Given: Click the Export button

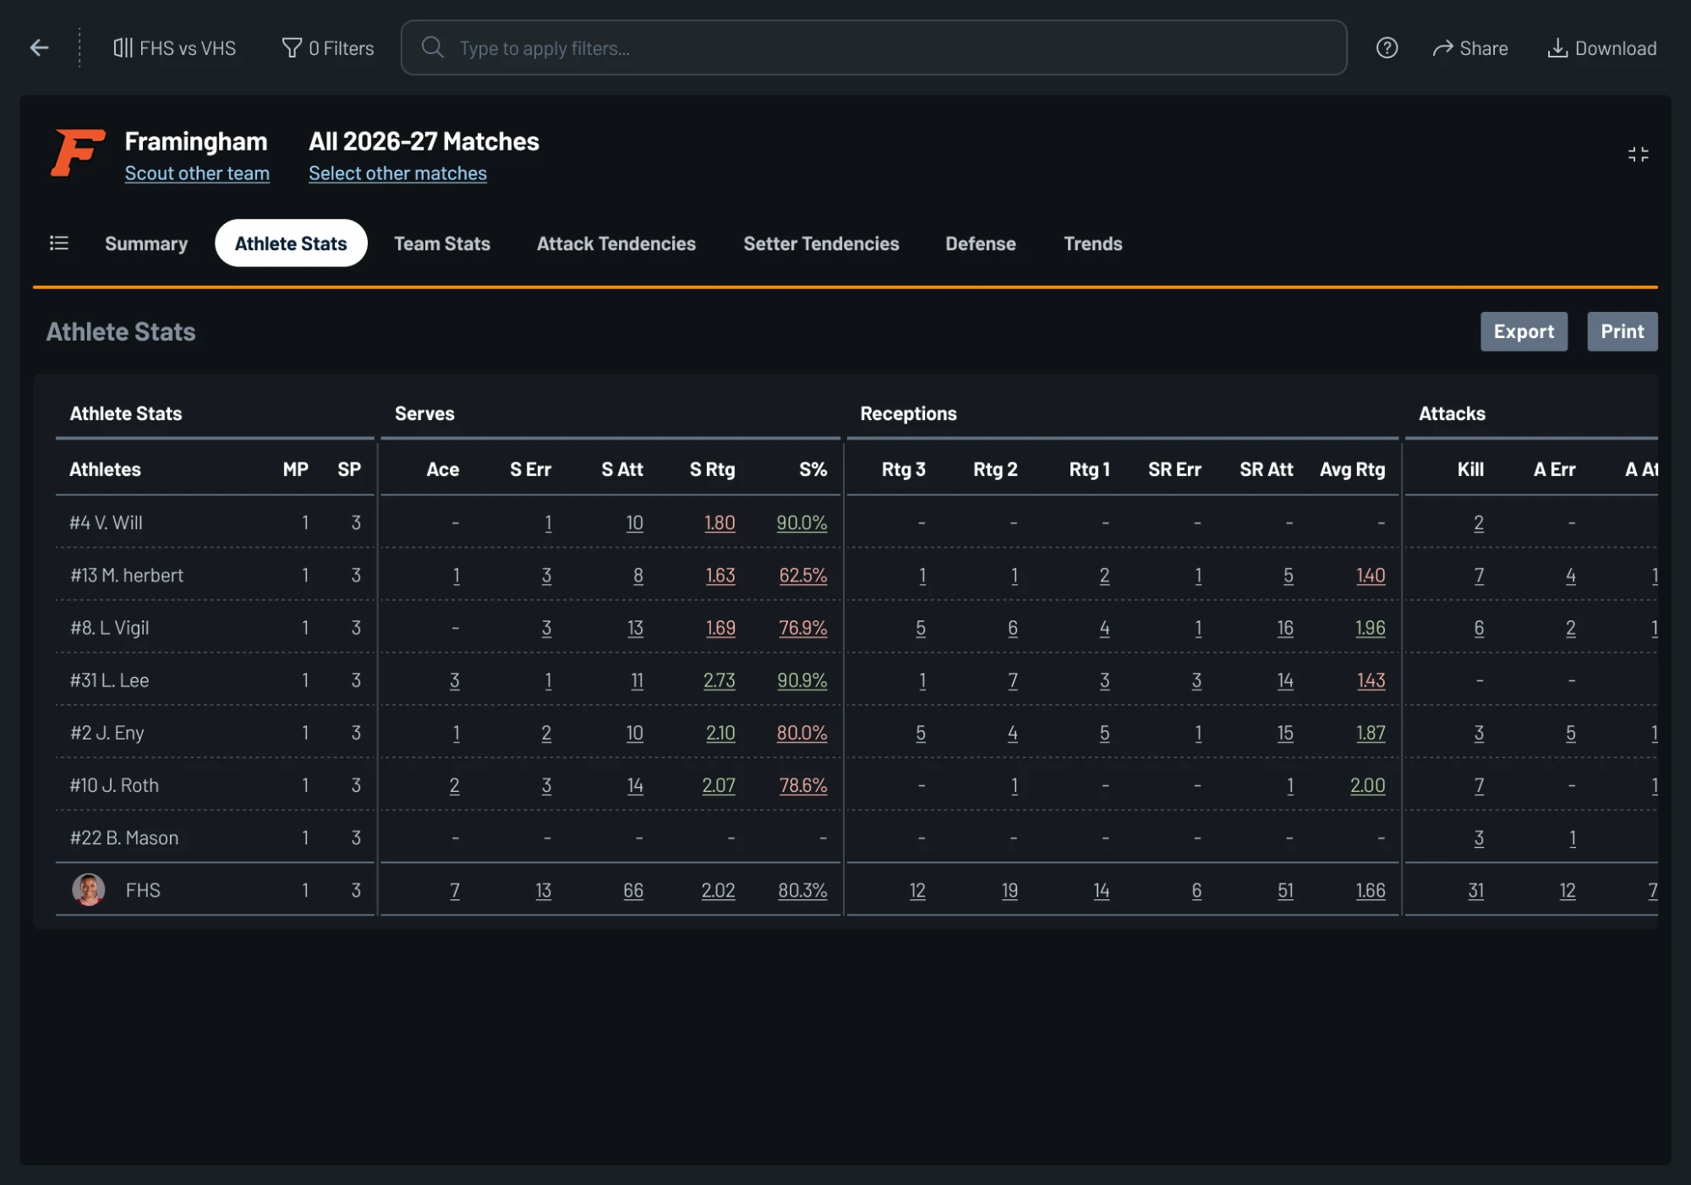Looking at the screenshot, I should click(x=1524, y=331).
